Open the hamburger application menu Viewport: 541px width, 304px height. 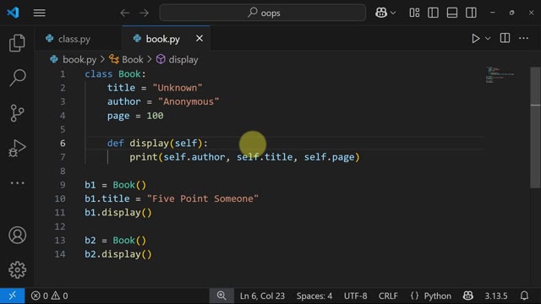tap(40, 13)
